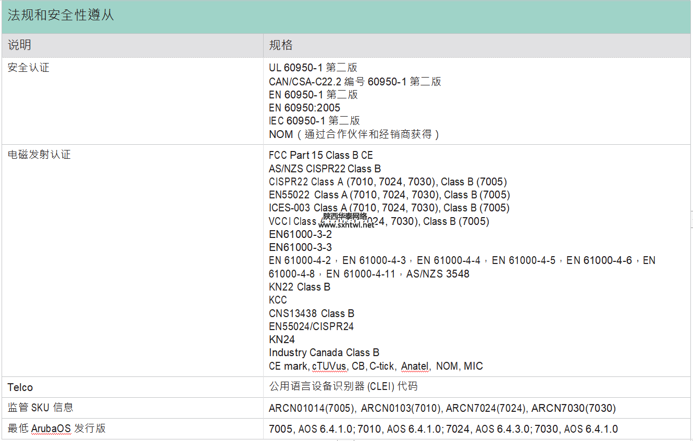Click MIC at the end of marks line

474,366
